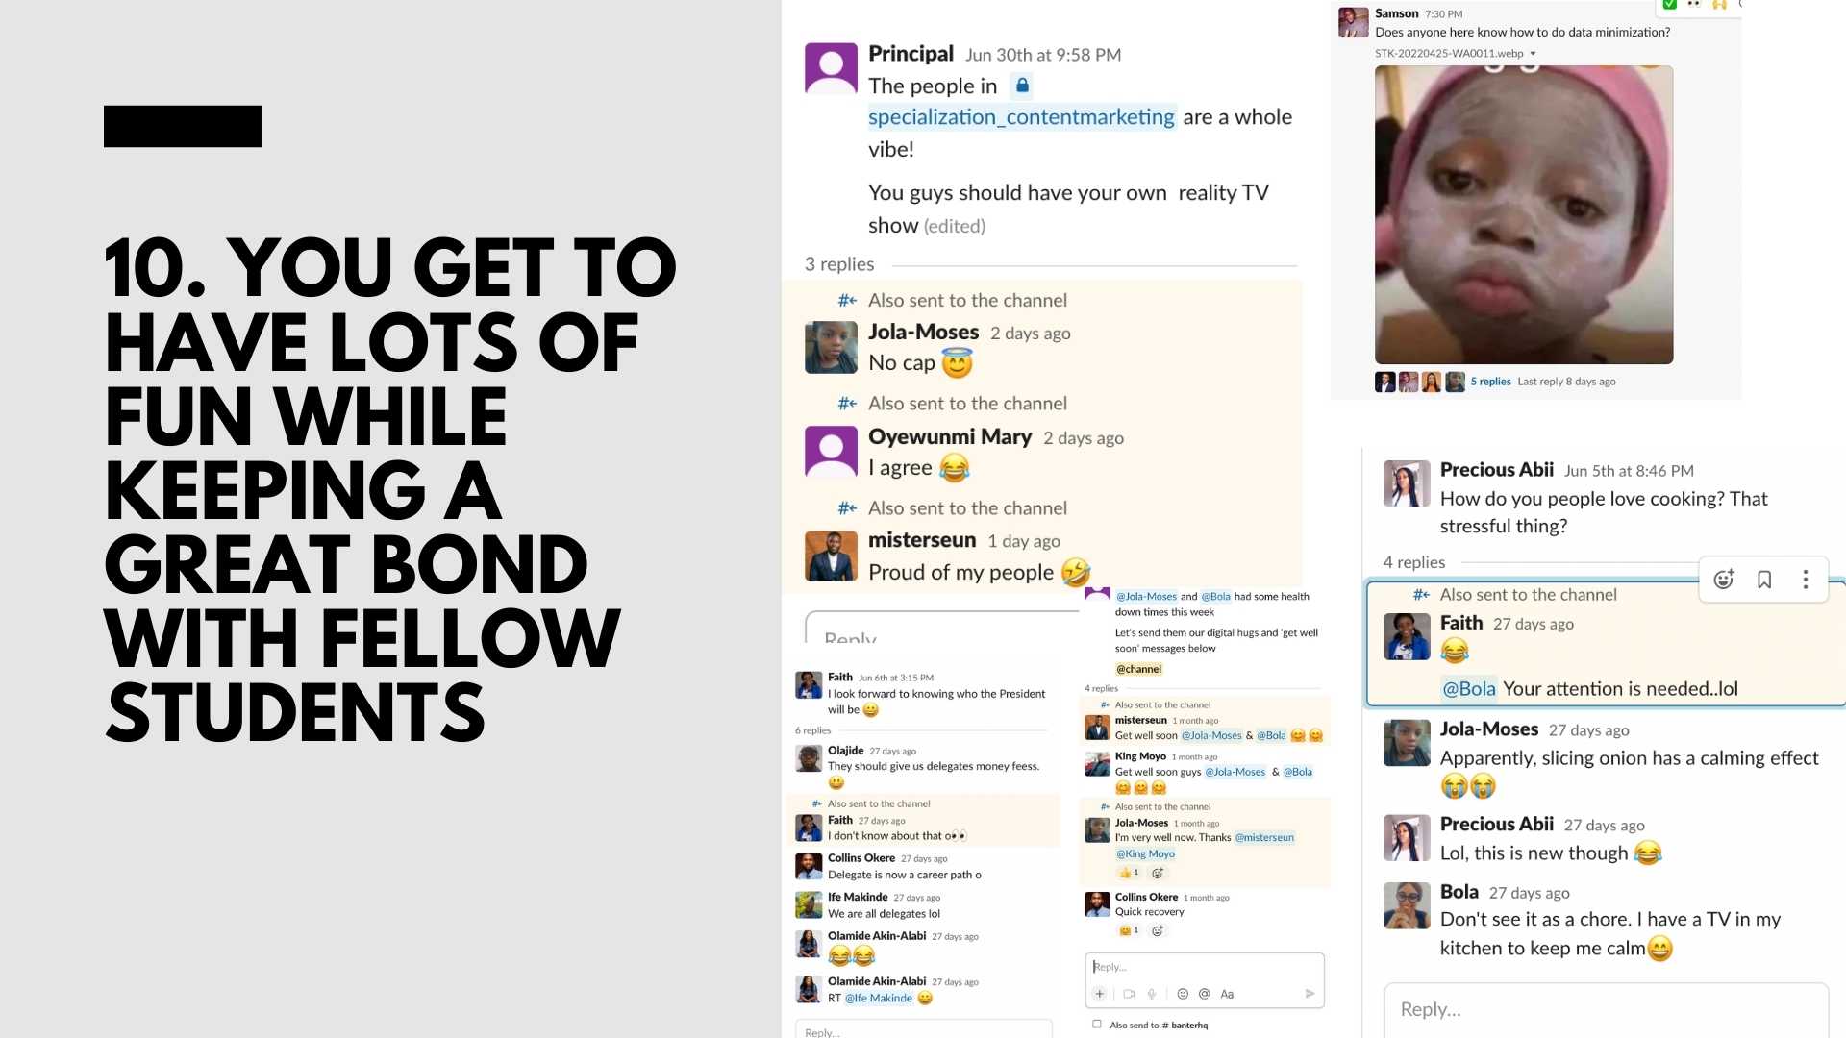
Task: Open the add reaction emoji picker
Action: pos(1723,580)
